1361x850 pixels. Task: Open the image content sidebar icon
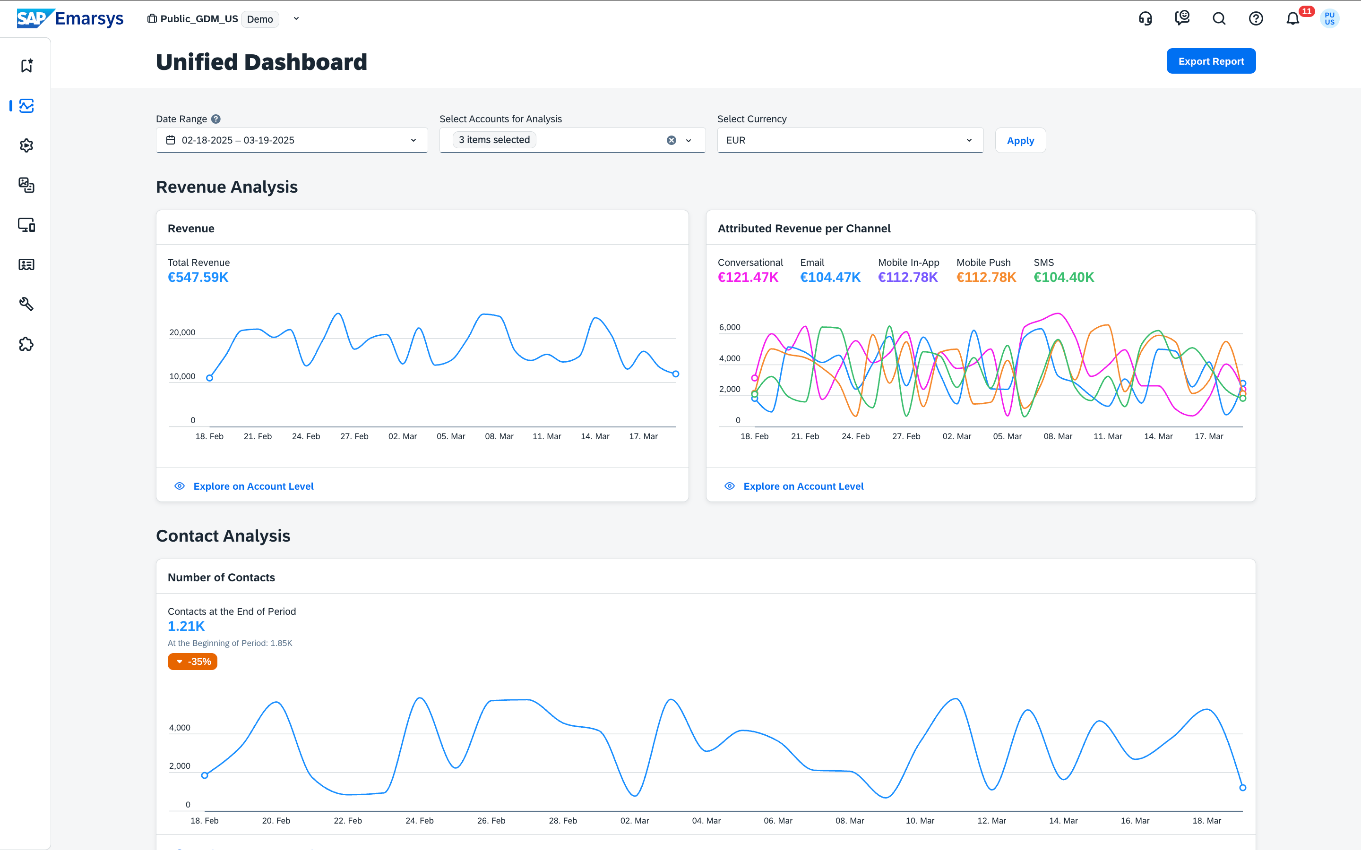(26, 185)
